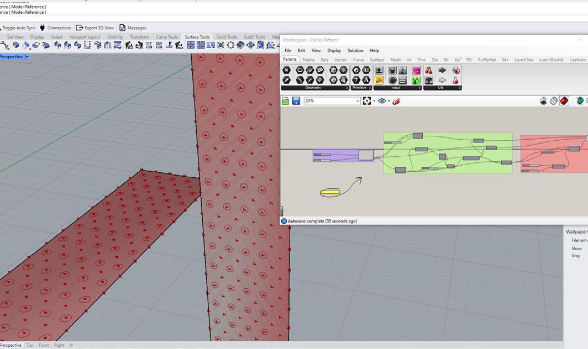Click the Zoom Extents icon on canvas toolbar
The height and width of the screenshot is (349, 588).
[x=367, y=101]
